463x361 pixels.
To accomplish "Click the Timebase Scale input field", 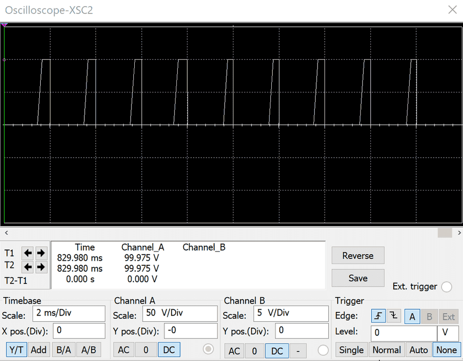I will (69, 313).
